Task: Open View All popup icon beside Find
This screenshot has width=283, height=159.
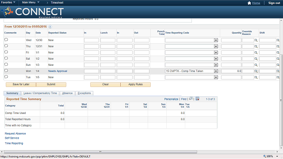Action: pyautogui.click(x=191, y=99)
